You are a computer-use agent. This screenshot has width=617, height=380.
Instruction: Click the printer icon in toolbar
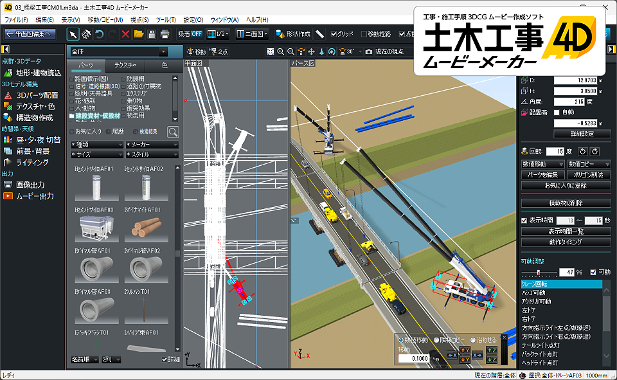(165, 34)
